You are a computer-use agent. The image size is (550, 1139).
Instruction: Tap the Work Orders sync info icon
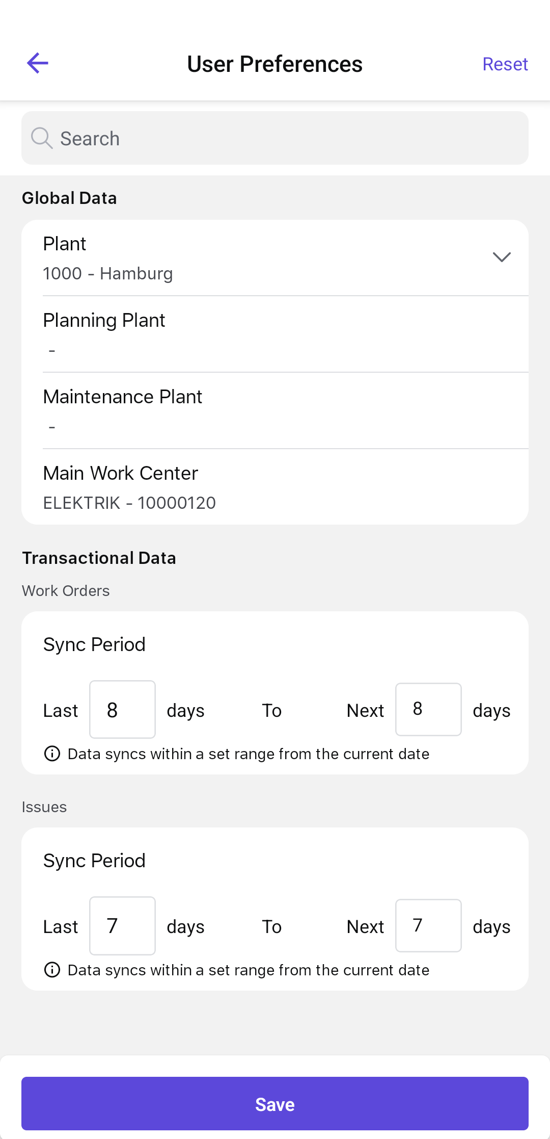tap(52, 754)
